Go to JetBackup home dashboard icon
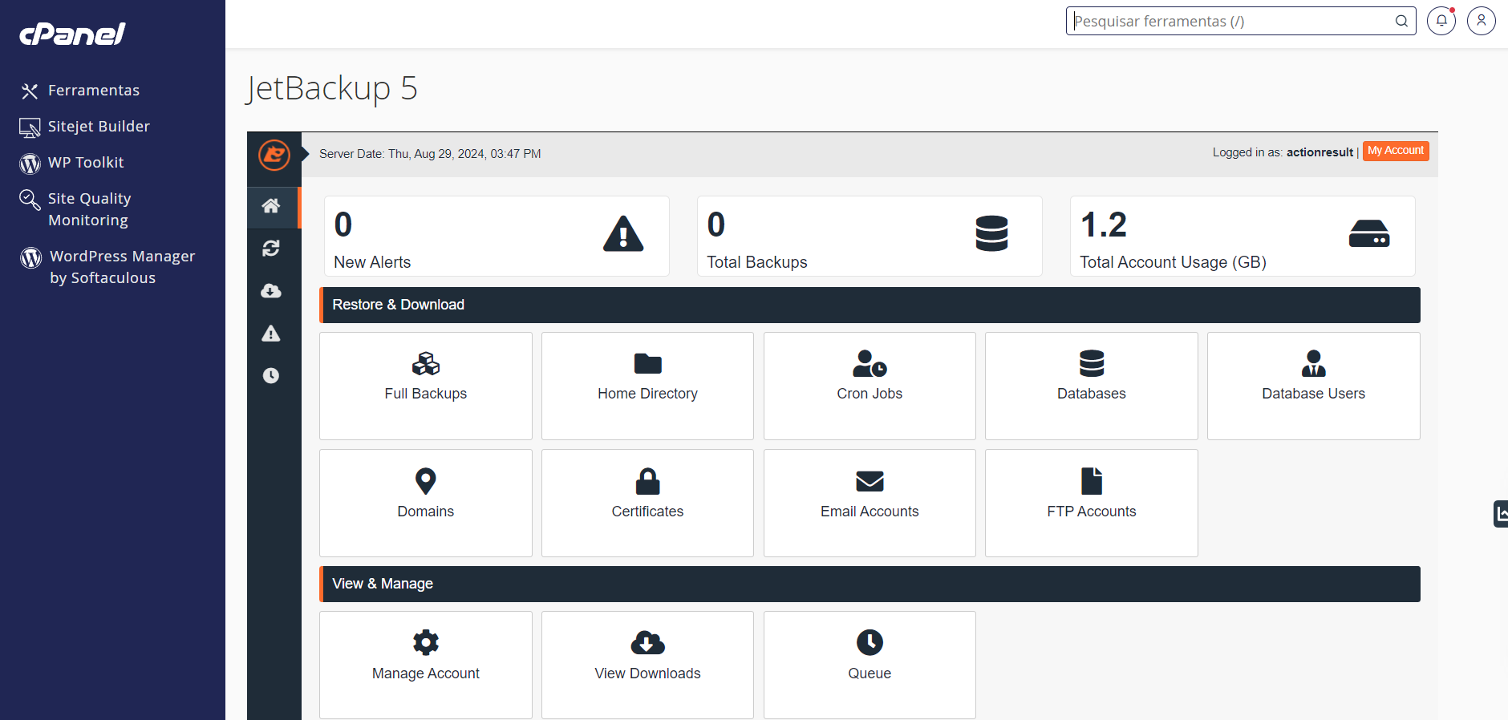 [x=271, y=206]
